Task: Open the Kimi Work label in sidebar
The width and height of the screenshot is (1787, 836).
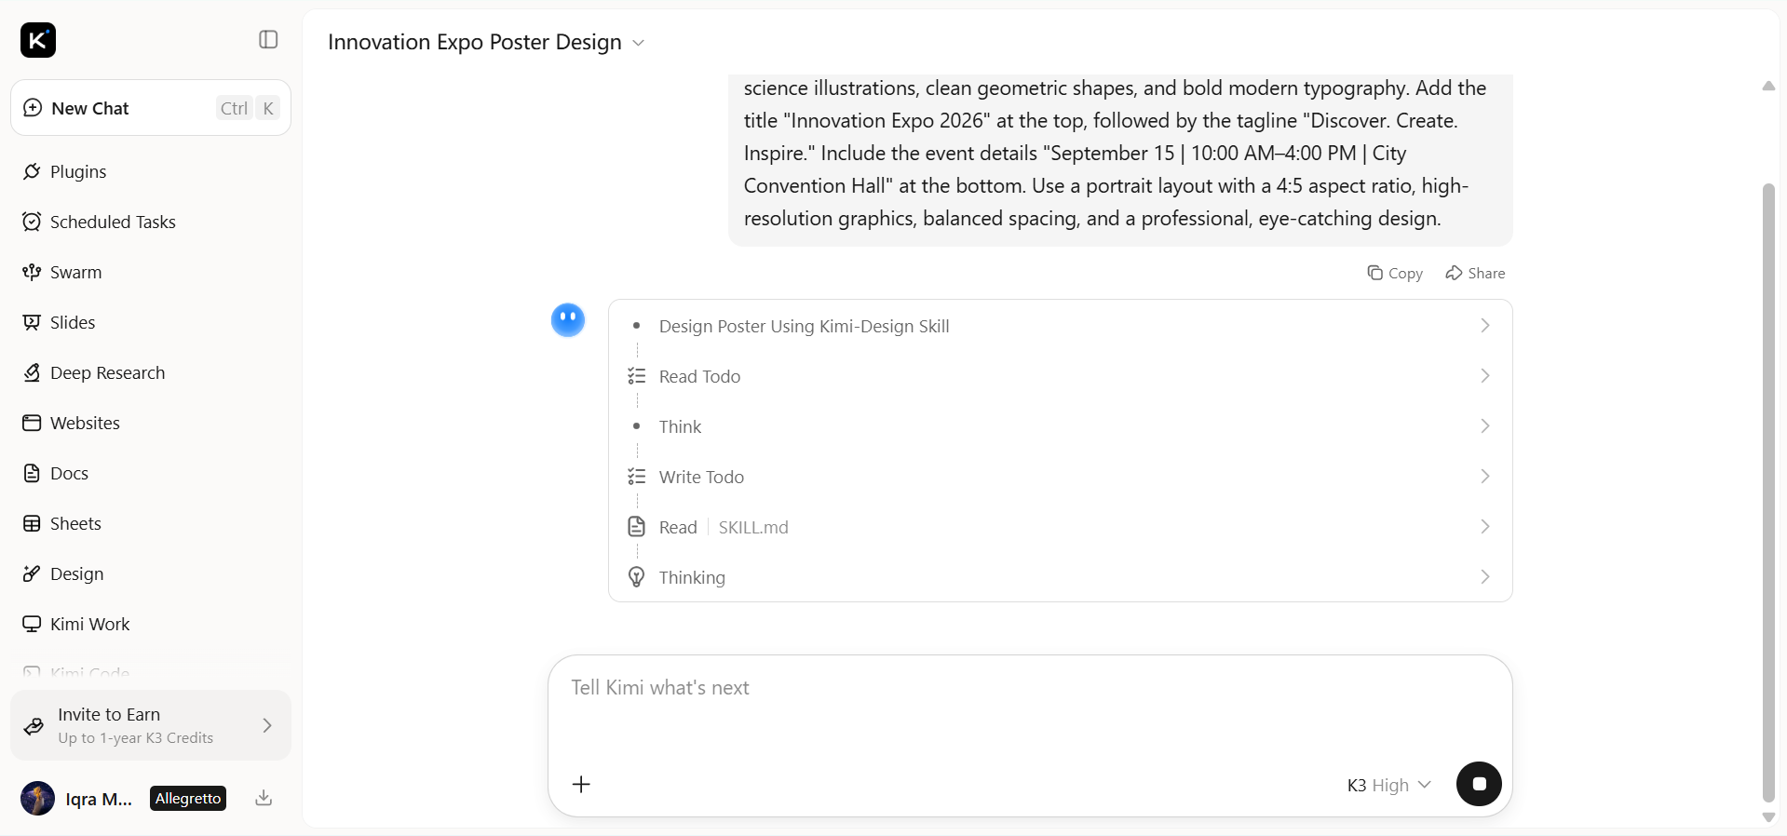Action: 89,624
